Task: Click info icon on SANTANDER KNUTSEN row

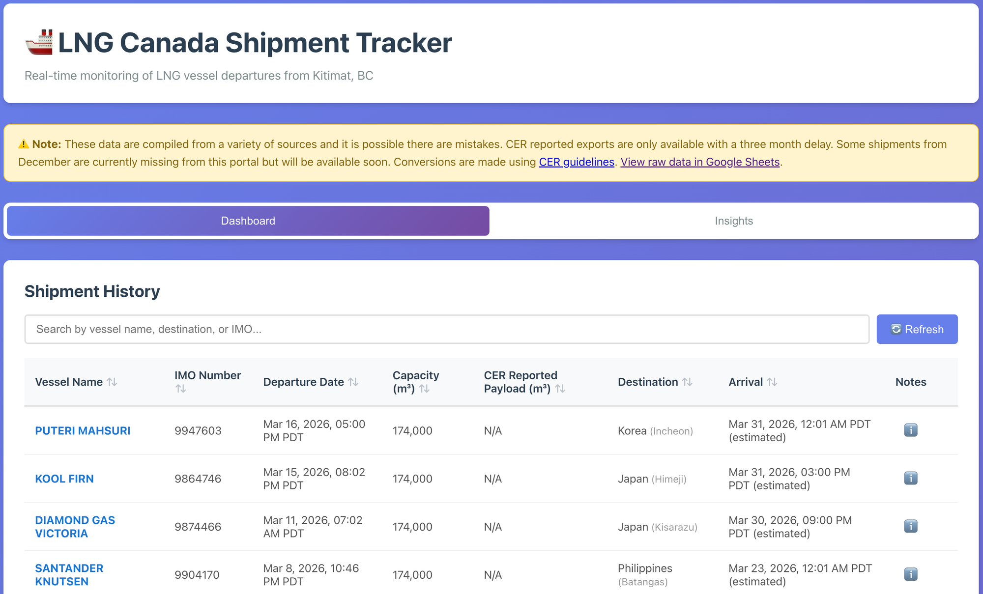Action: pyautogui.click(x=910, y=574)
